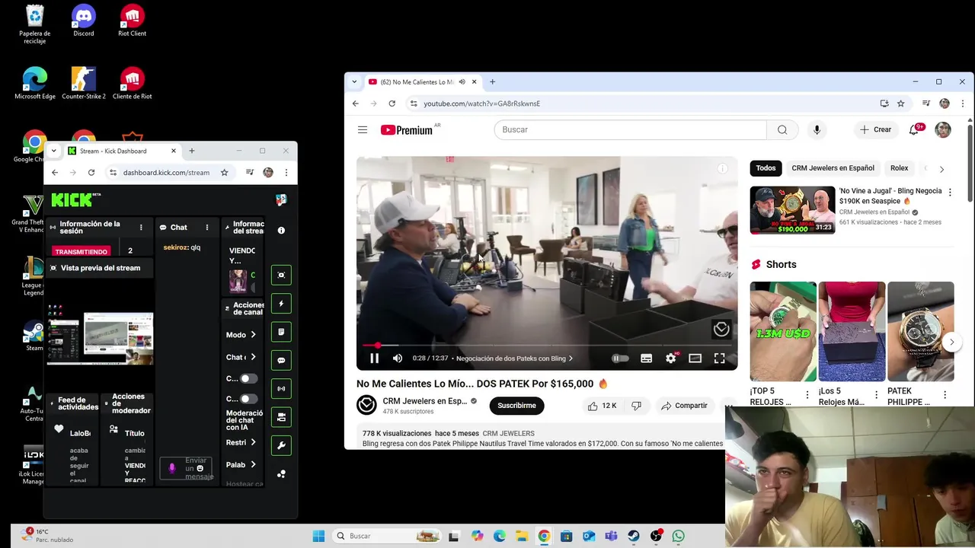
Task: Mute the YouTube video volume
Action: click(x=398, y=358)
